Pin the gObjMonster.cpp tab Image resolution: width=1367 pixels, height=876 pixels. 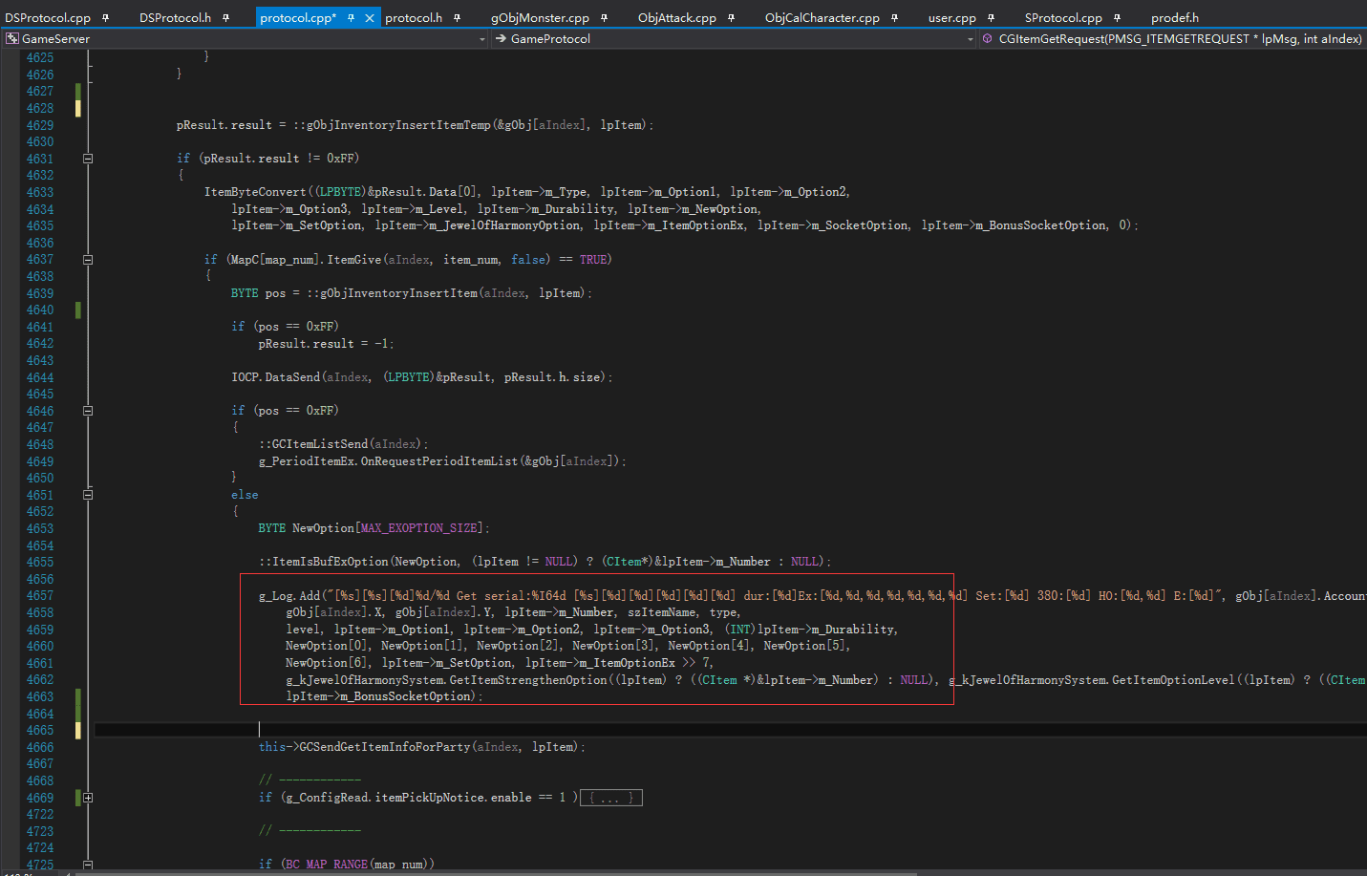click(604, 17)
